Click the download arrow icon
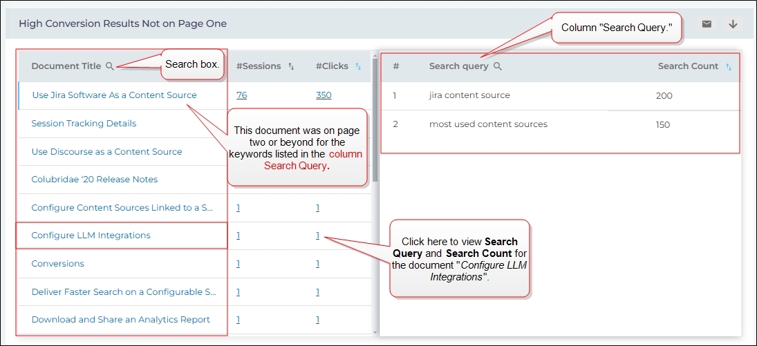Screen dimensions: 757x346 point(733,24)
